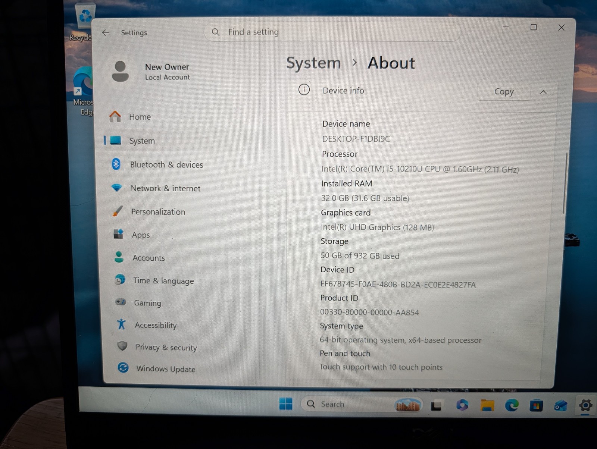Click the Personalization paintbrush icon
597x449 pixels.
(118, 211)
